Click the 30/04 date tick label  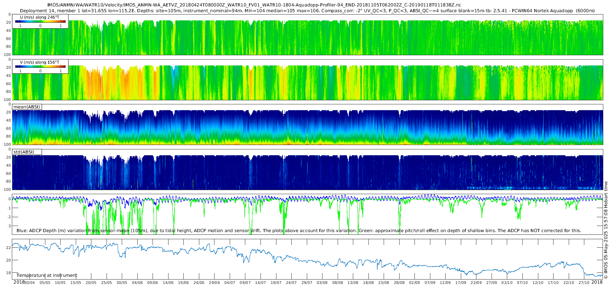coord(29,283)
